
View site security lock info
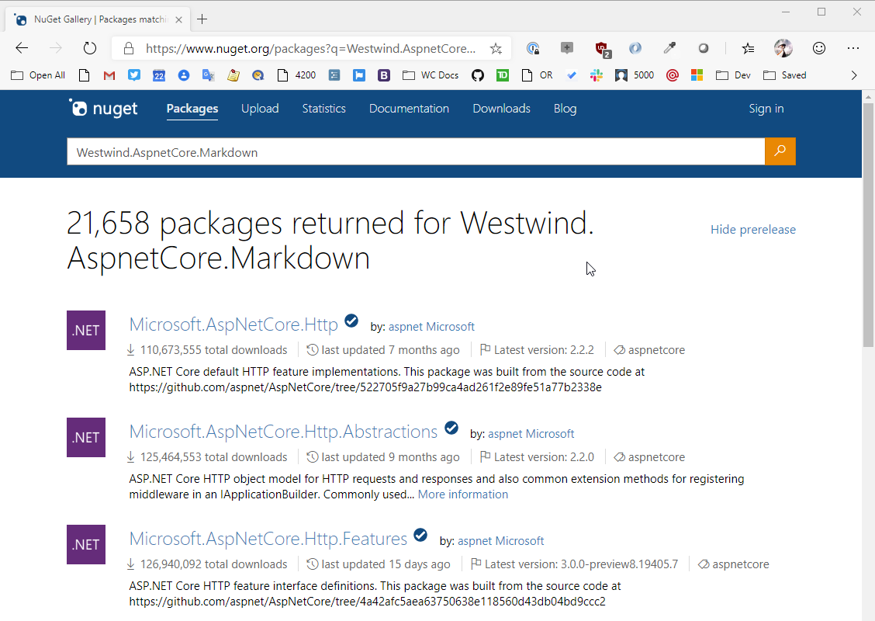tap(129, 49)
